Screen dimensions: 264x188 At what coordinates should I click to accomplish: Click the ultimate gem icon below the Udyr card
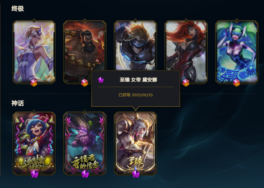click(x=84, y=83)
